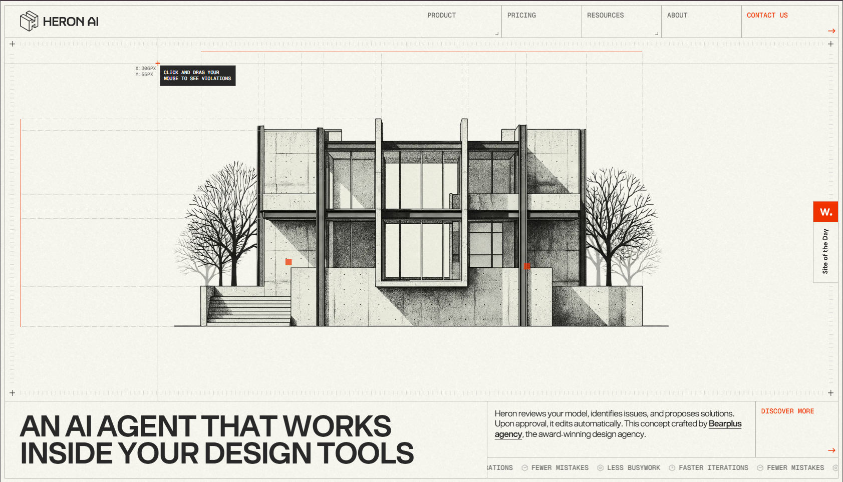The height and width of the screenshot is (482, 843).
Task: Click the Site of the Day label
Action: [825, 251]
